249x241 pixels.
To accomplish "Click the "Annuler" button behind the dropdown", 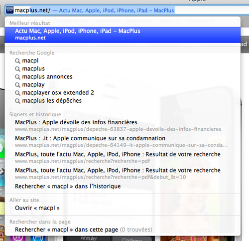I will tap(89, 238).
